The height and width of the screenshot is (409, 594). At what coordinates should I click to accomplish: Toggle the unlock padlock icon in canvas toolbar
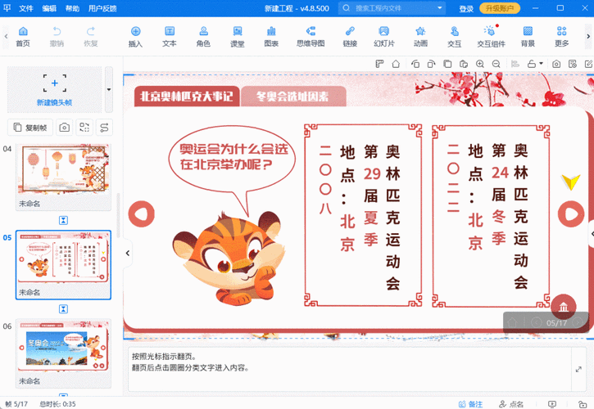click(x=532, y=64)
